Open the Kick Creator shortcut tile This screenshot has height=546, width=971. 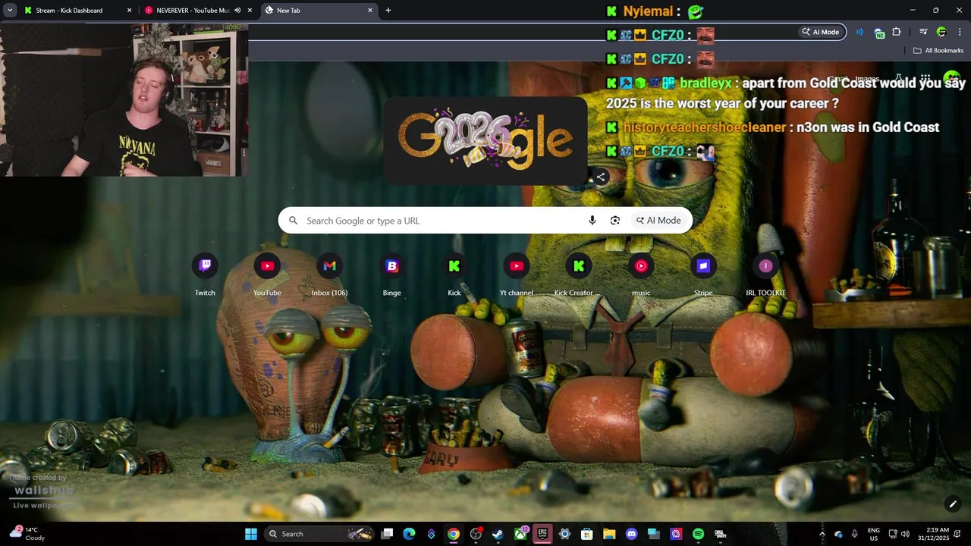click(578, 275)
